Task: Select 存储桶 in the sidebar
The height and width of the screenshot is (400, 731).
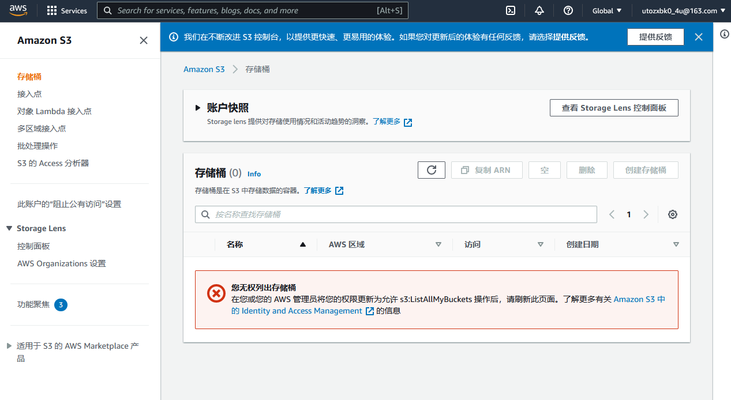Action: click(x=29, y=77)
